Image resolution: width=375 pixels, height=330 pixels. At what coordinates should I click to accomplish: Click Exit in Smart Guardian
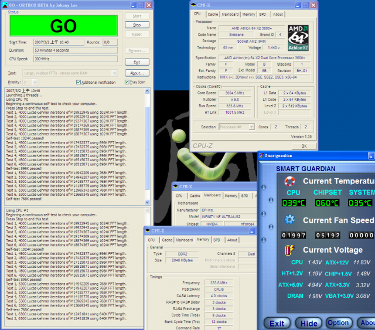click(277, 324)
